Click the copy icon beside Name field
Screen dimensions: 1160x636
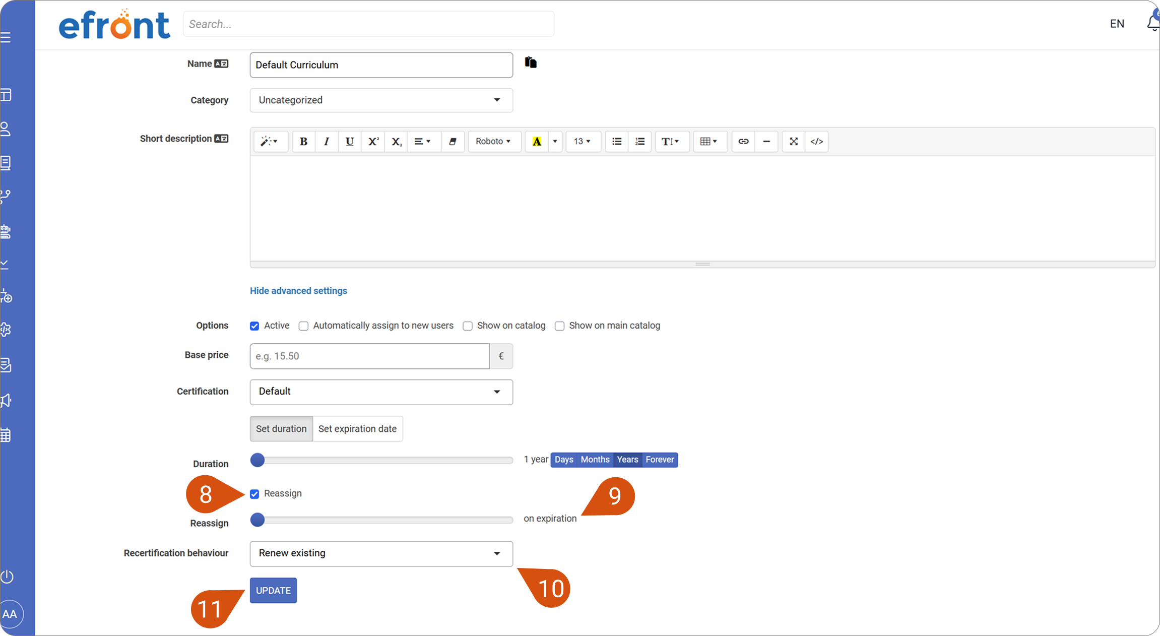tap(531, 62)
